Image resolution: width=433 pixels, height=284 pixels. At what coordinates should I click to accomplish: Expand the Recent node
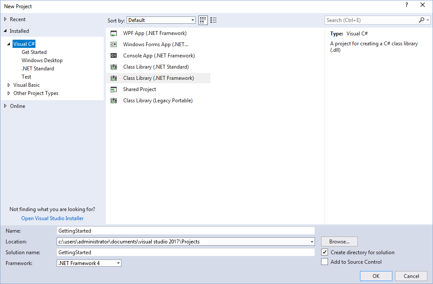click(x=5, y=19)
